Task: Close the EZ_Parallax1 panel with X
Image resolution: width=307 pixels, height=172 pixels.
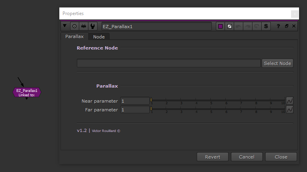Action: [x=294, y=26]
